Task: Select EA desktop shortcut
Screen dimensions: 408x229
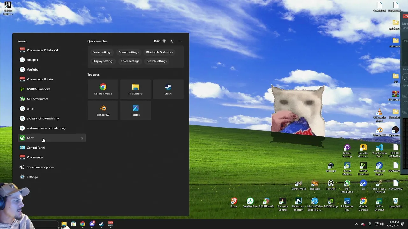Action: (363, 185)
